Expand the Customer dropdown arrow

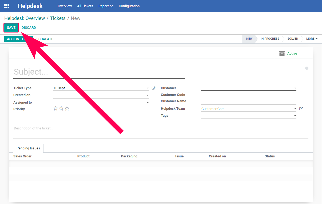(x=295, y=88)
